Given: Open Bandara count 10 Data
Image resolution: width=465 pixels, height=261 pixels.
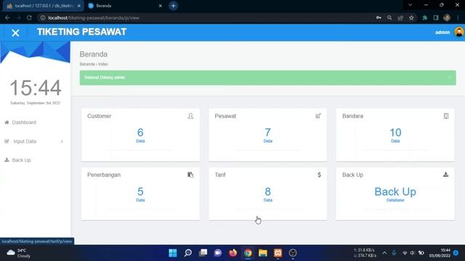Looking at the screenshot, I should point(395,135).
